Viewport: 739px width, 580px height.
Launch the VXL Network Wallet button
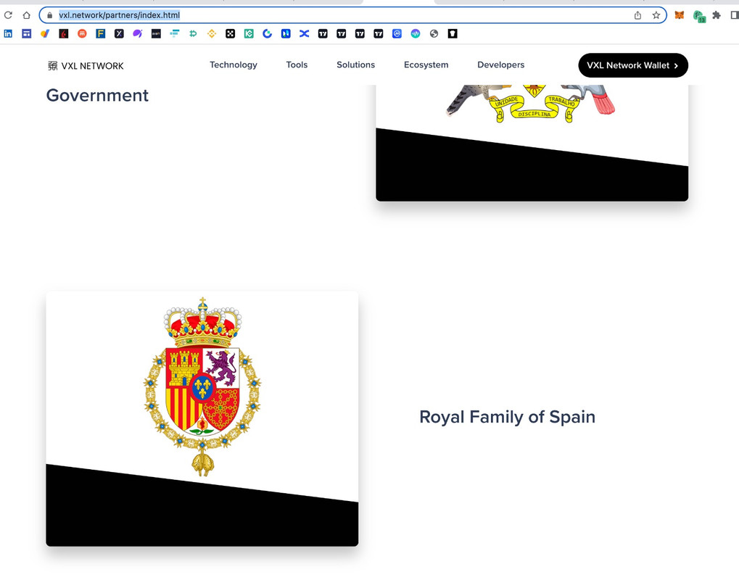point(633,65)
